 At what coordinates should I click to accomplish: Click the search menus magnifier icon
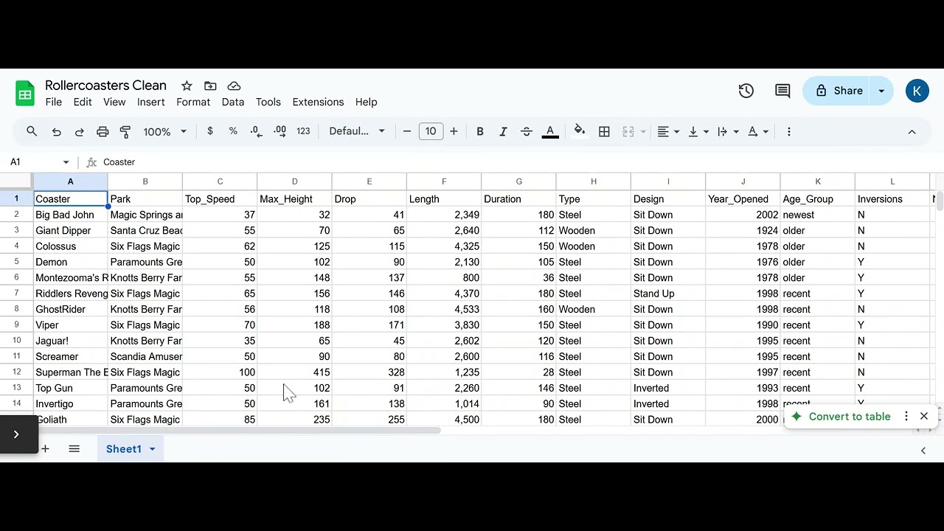[32, 131]
